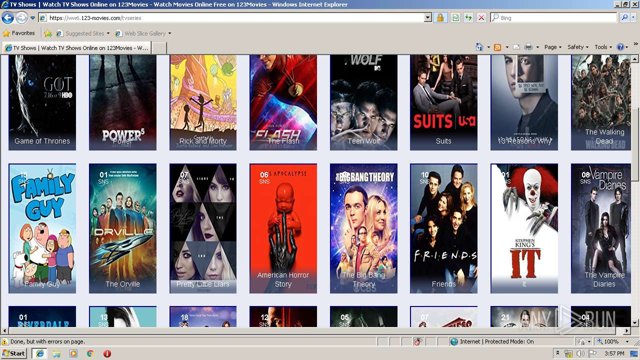Click the Home page icon
The image size is (640, 360).
coord(479,47)
